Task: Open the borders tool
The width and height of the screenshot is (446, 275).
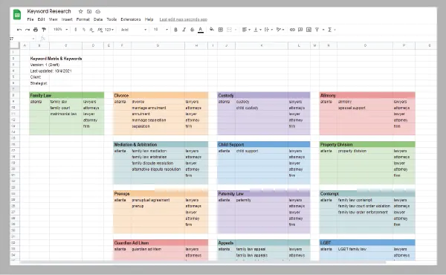Action: click(x=221, y=30)
